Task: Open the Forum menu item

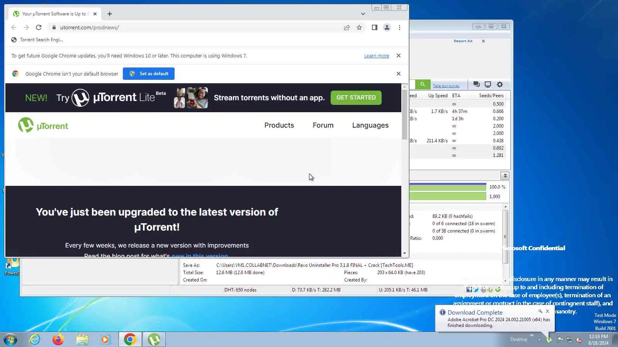Action: [x=323, y=125]
